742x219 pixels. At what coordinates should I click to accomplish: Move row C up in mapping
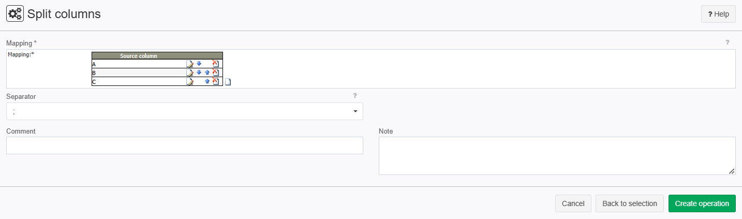point(207,81)
